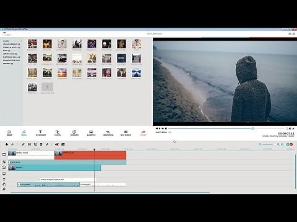Click the second picture-in-picture track icon
The image size is (297, 222).
[4, 174]
